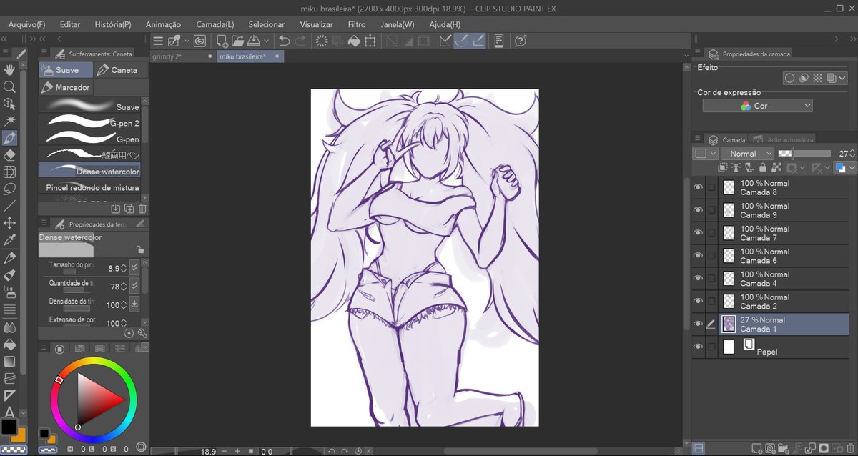Select the Hand move tool
Image resolution: width=858 pixels, height=456 pixels.
click(10, 70)
